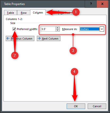This screenshot has width=110, height=113.
Task: Click the Columns 1-2 label
Action: pos(14,19)
